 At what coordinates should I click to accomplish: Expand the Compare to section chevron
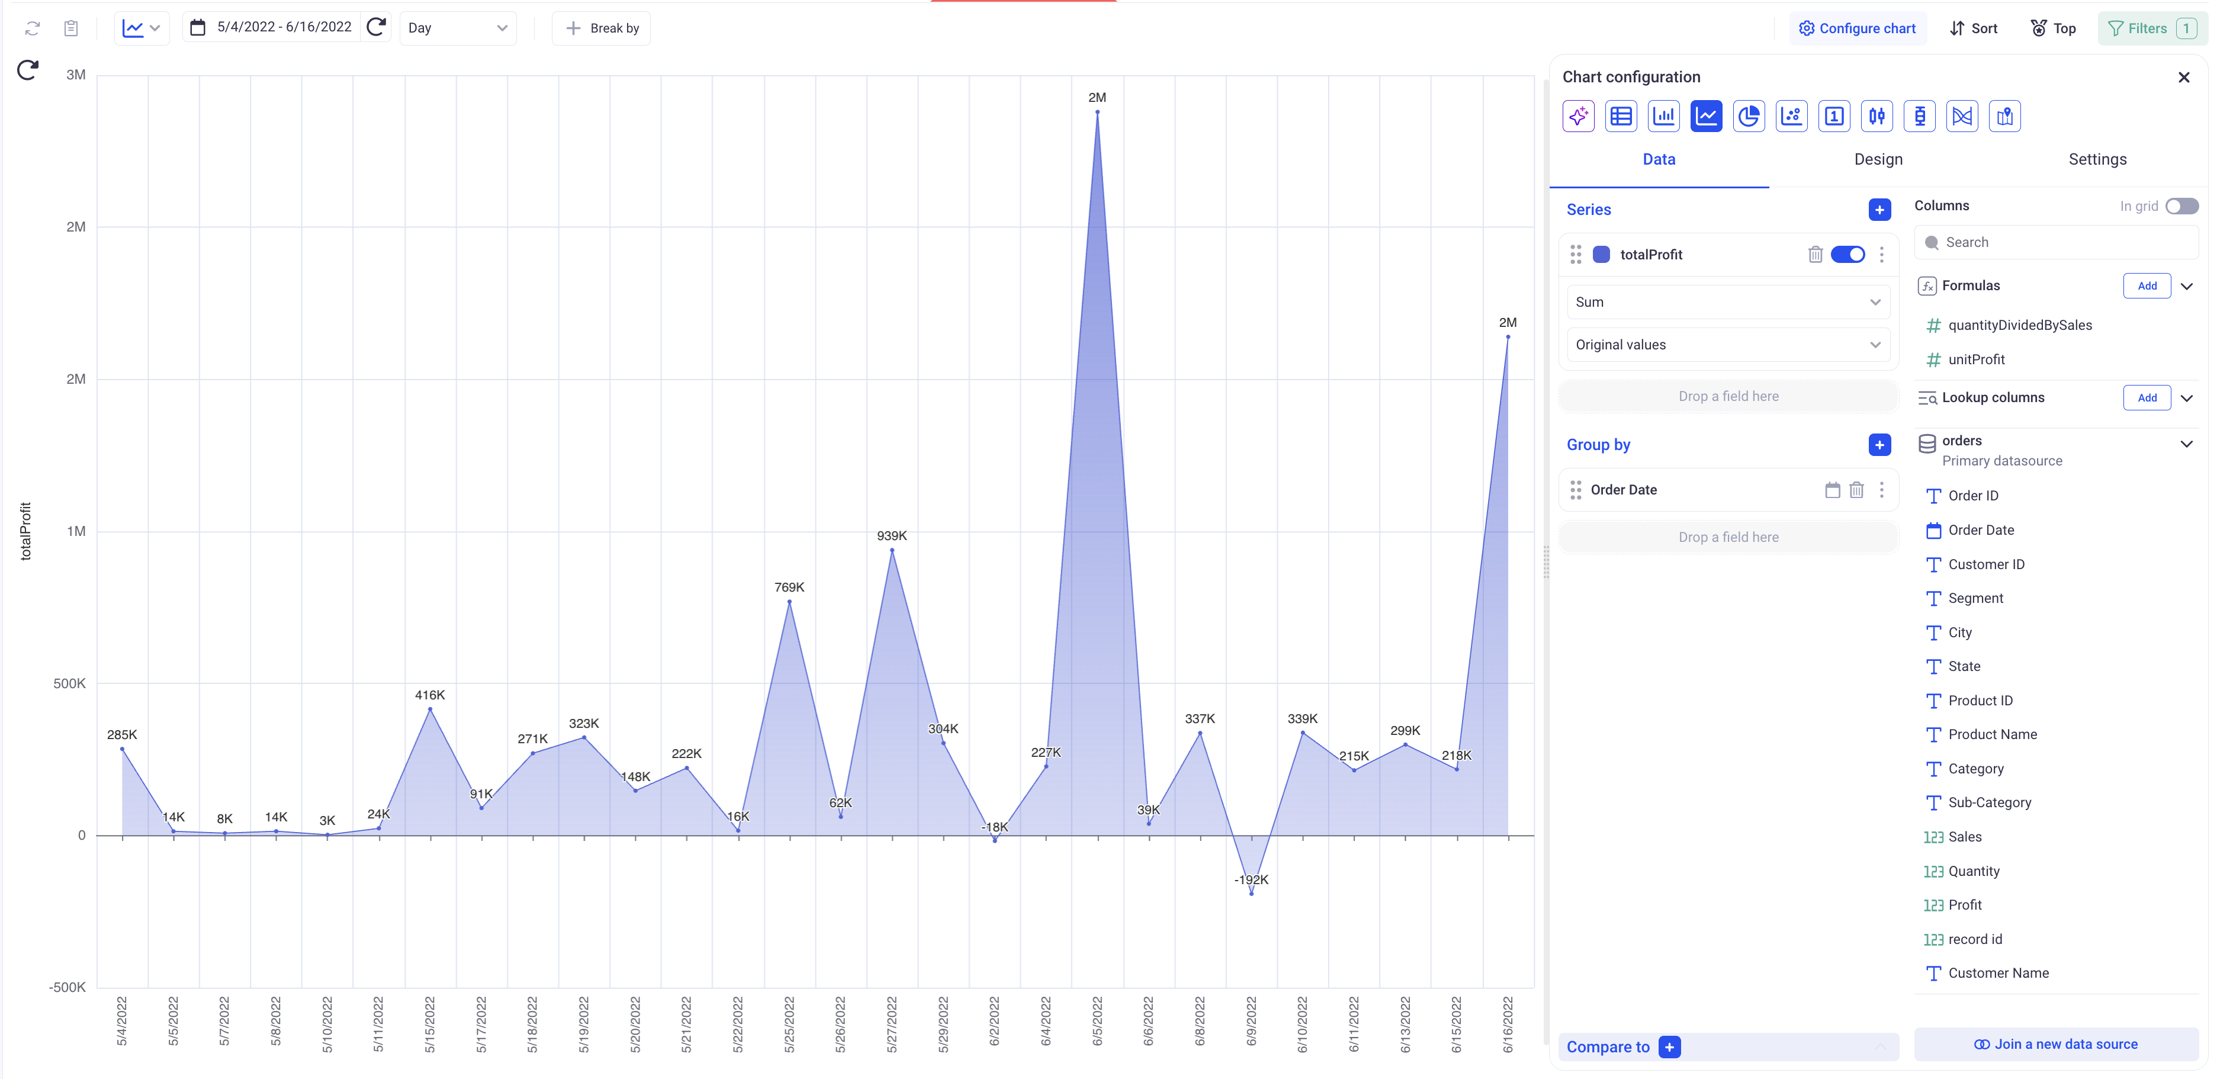[1881, 1047]
